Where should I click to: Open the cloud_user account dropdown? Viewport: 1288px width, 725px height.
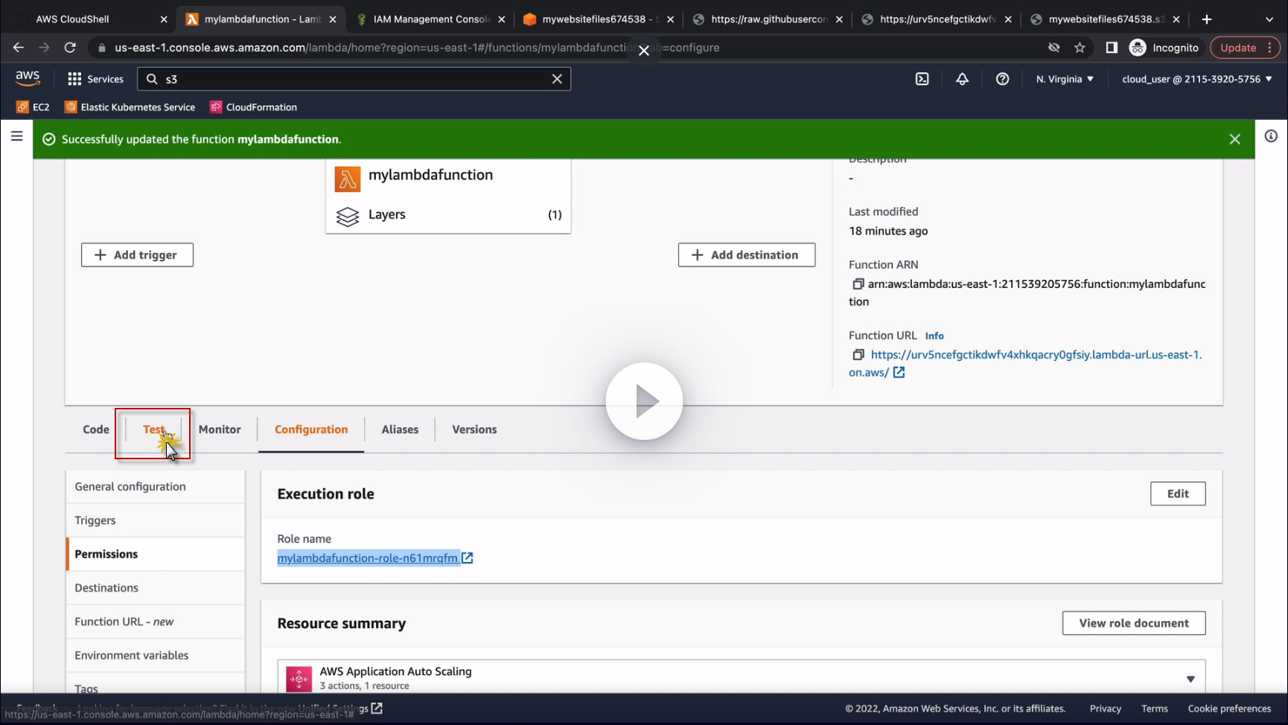click(x=1197, y=79)
